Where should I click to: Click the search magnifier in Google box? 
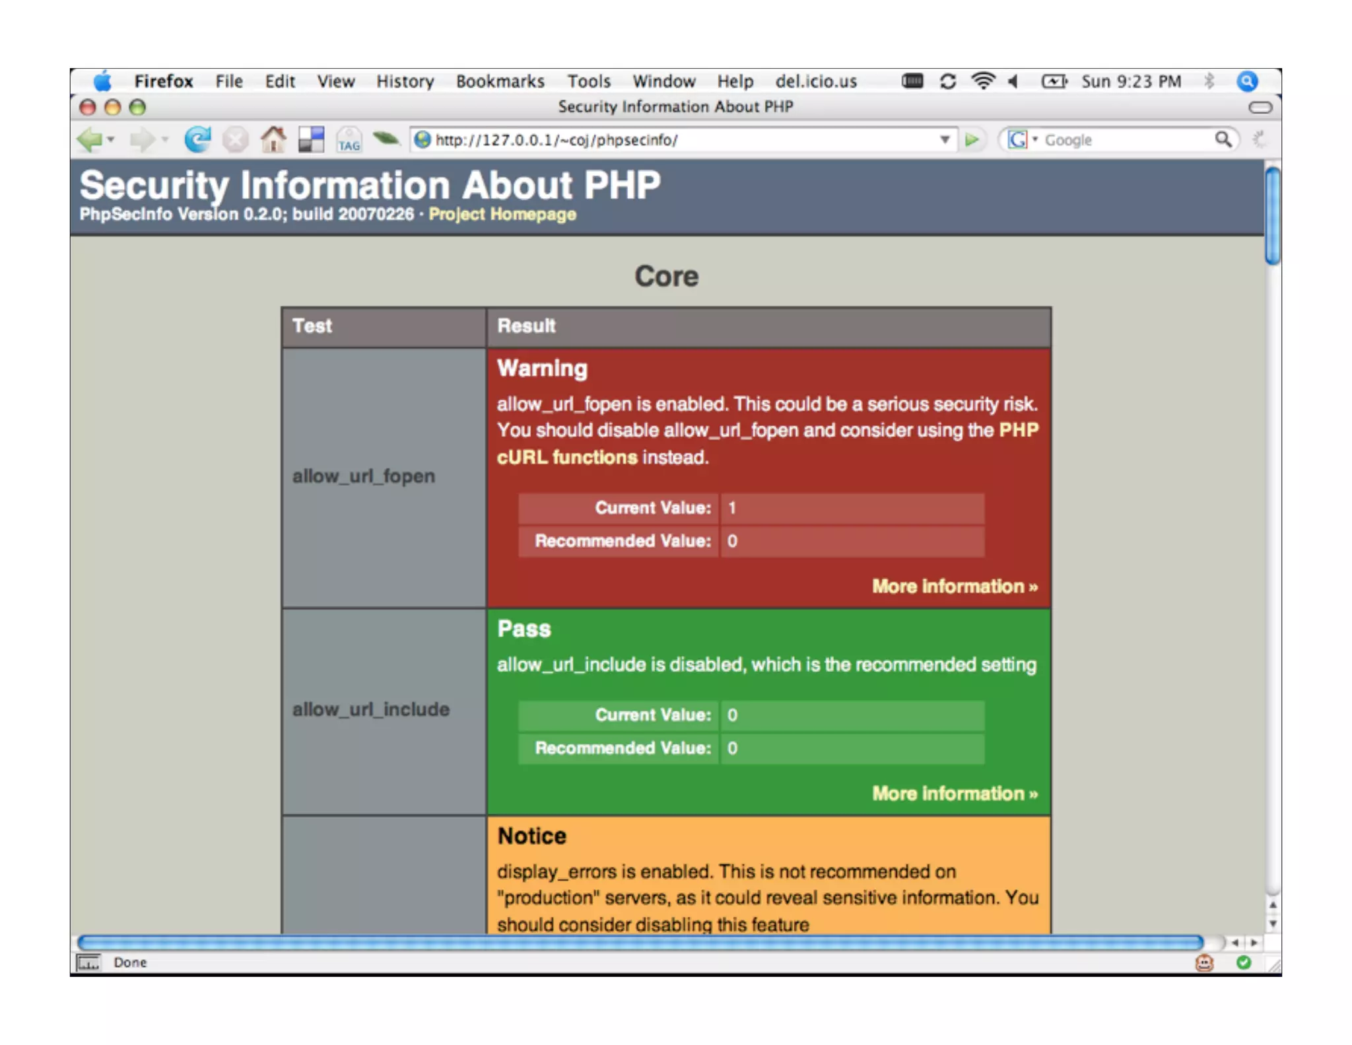coord(1223,139)
